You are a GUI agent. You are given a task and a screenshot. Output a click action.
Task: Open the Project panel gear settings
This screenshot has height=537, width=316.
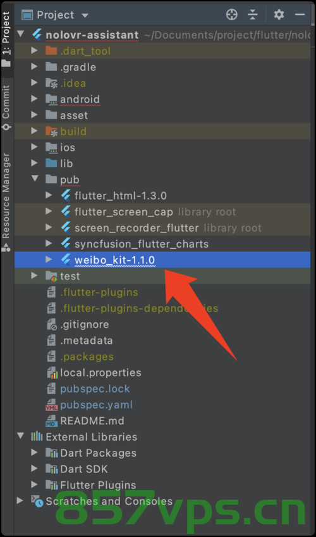point(279,15)
